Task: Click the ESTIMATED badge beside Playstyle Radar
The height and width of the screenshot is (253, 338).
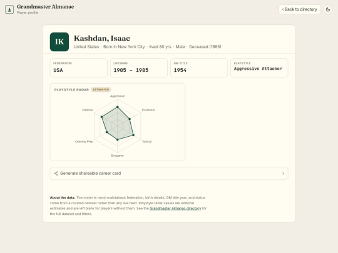Action: coord(101,89)
